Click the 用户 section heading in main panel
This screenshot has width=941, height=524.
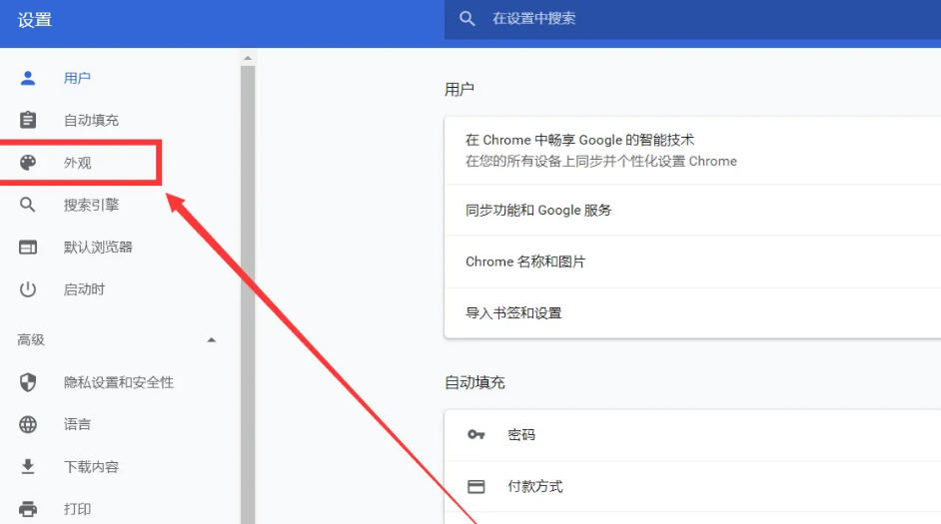(x=460, y=90)
